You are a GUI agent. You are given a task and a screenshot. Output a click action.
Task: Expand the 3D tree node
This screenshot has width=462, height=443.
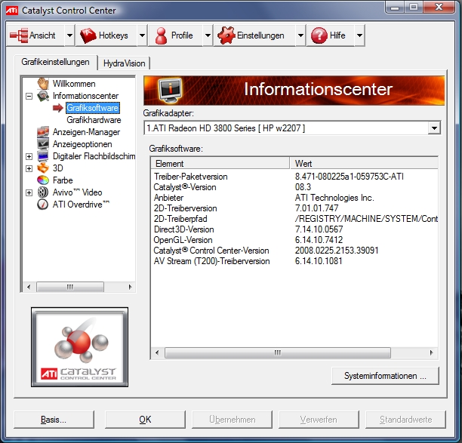coord(29,168)
